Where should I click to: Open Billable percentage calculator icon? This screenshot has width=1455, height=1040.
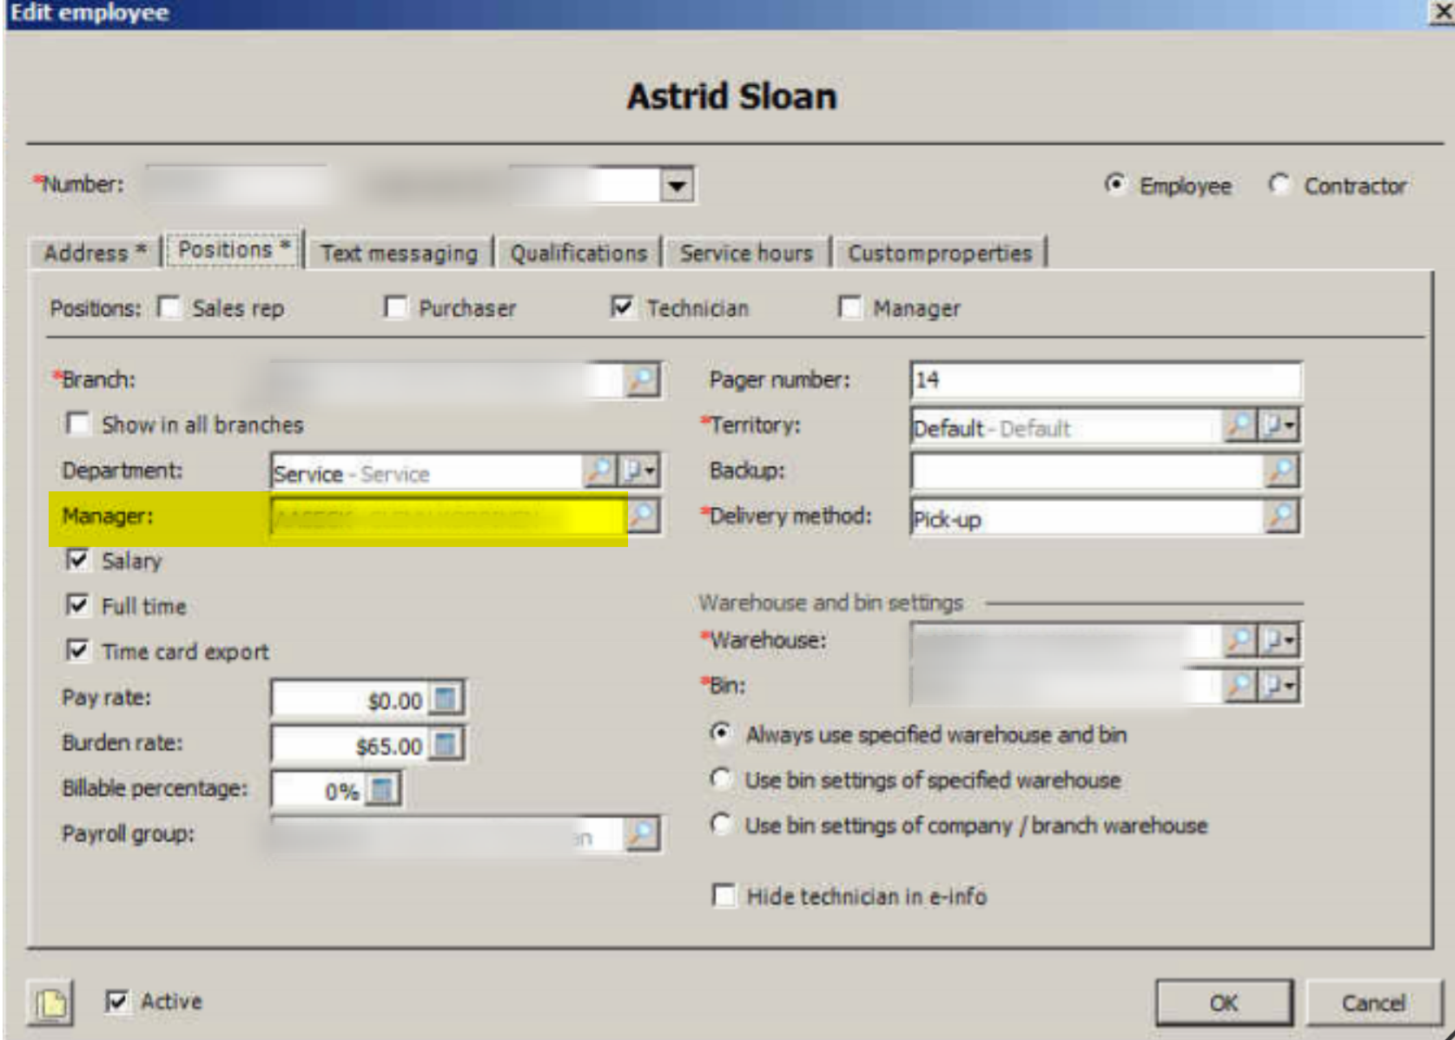coord(382,790)
